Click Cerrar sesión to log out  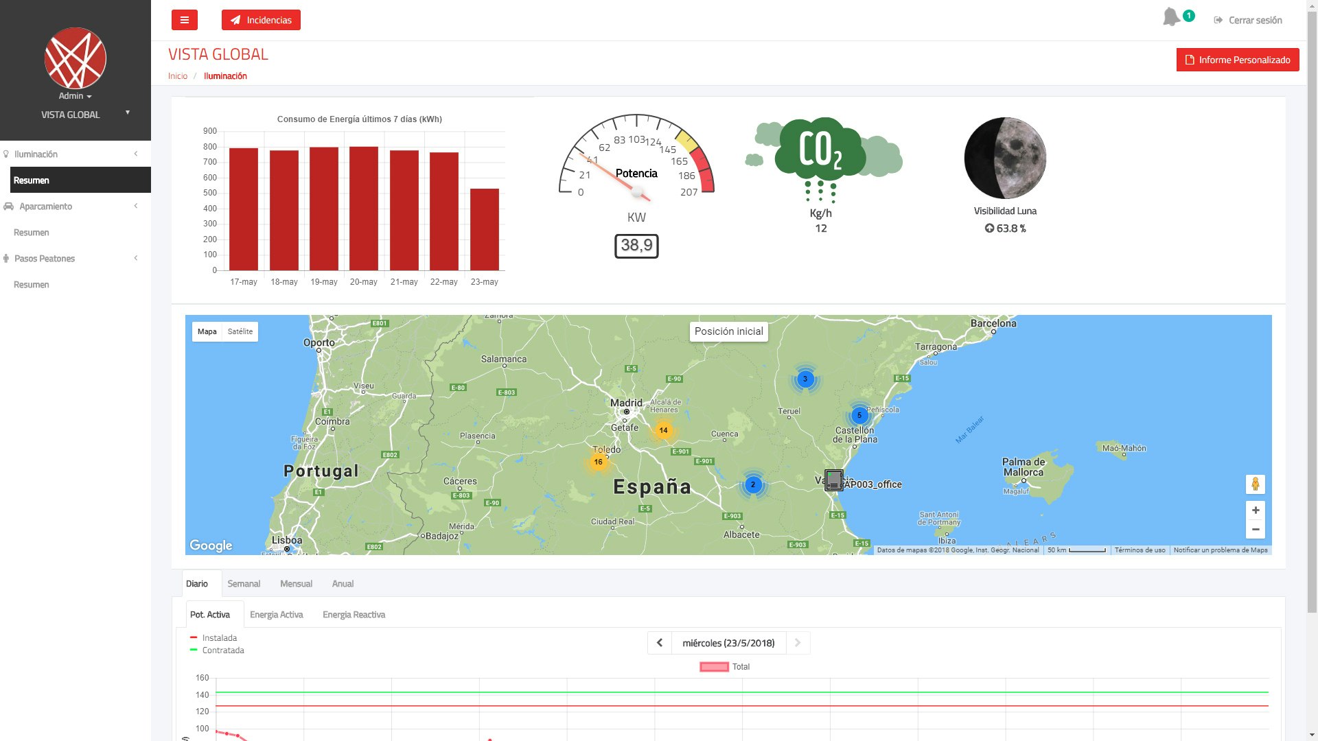coord(1249,20)
